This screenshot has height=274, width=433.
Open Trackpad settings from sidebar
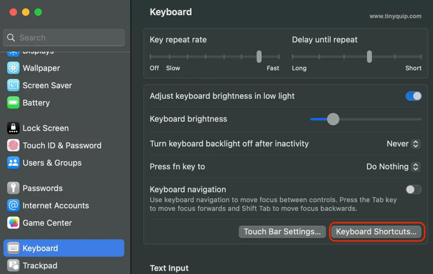tap(40, 266)
